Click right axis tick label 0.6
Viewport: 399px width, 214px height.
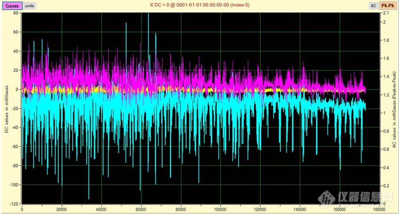[386, 149]
